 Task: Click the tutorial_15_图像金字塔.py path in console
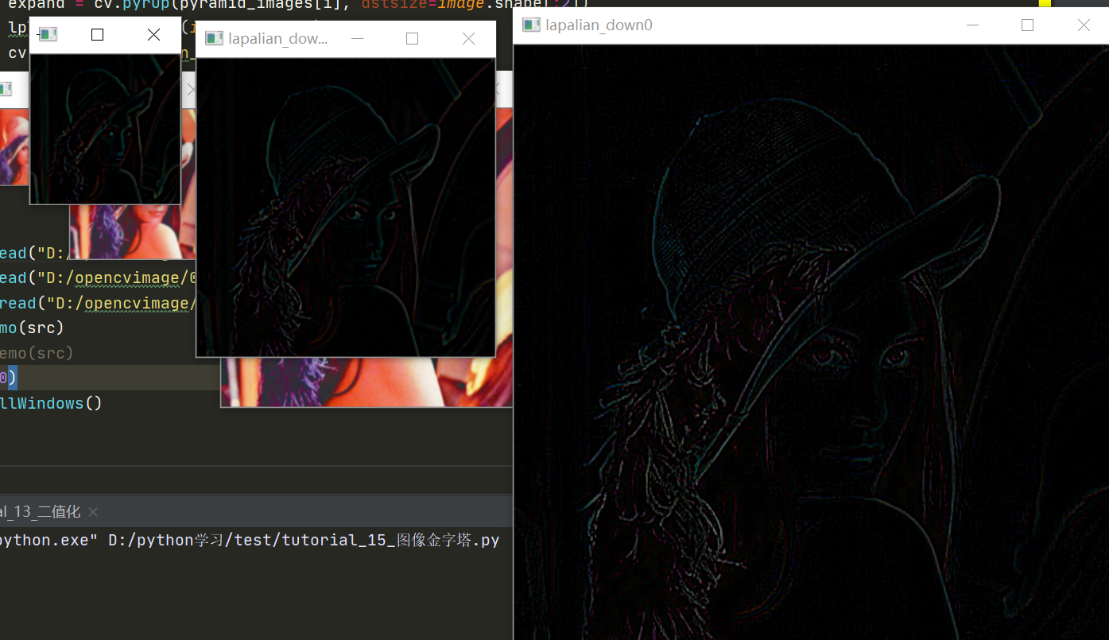[x=304, y=541]
